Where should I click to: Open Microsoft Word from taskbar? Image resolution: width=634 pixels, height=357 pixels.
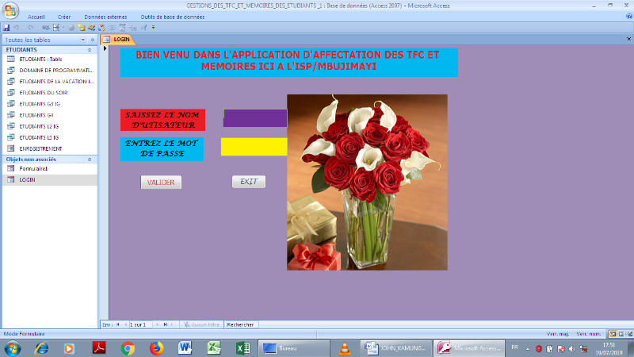pyautogui.click(x=185, y=348)
